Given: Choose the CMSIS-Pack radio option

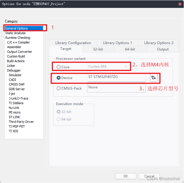Looking at the screenshot, I should click(59, 88).
